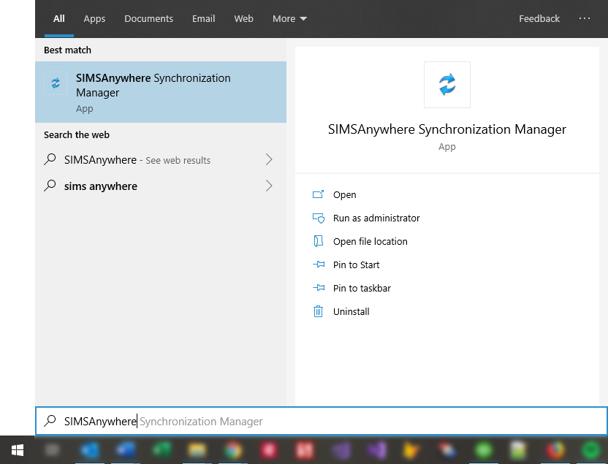Click the Uninstall trash icon
This screenshot has height=464, width=608.
coord(318,311)
